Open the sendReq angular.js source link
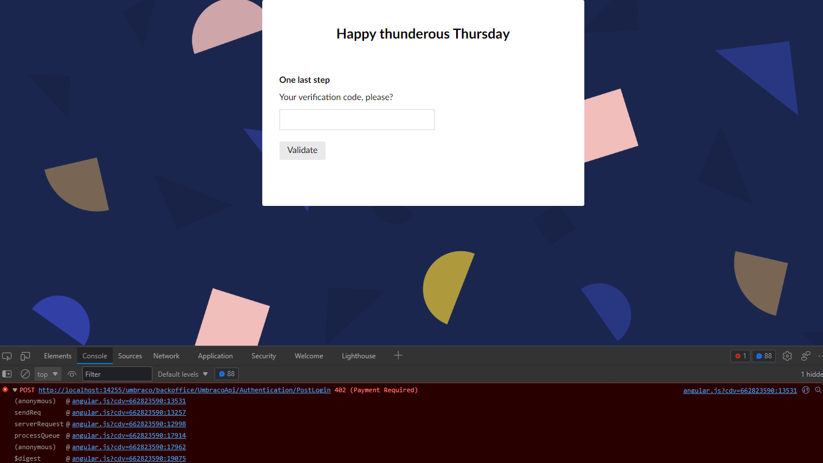823x463 pixels. [128, 412]
